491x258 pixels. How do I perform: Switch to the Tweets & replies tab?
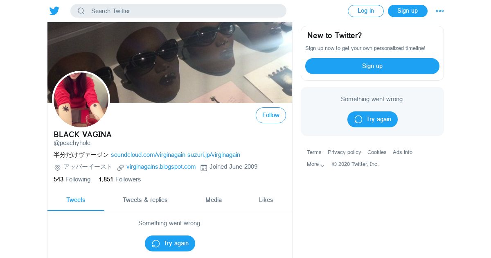(x=145, y=200)
